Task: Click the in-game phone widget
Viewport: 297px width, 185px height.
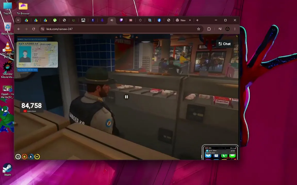Action: 220,152
